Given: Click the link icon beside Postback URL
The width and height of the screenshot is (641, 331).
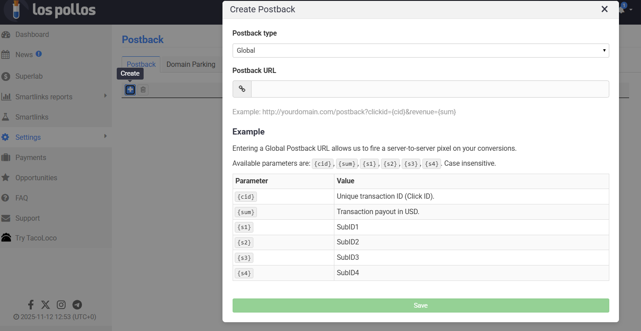Looking at the screenshot, I should [x=242, y=89].
